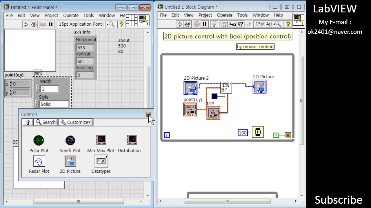Click point(x,y) cluster terminal on diagram
Image resolution: width=371 pixels, height=208 pixels.
pyautogui.click(x=190, y=110)
